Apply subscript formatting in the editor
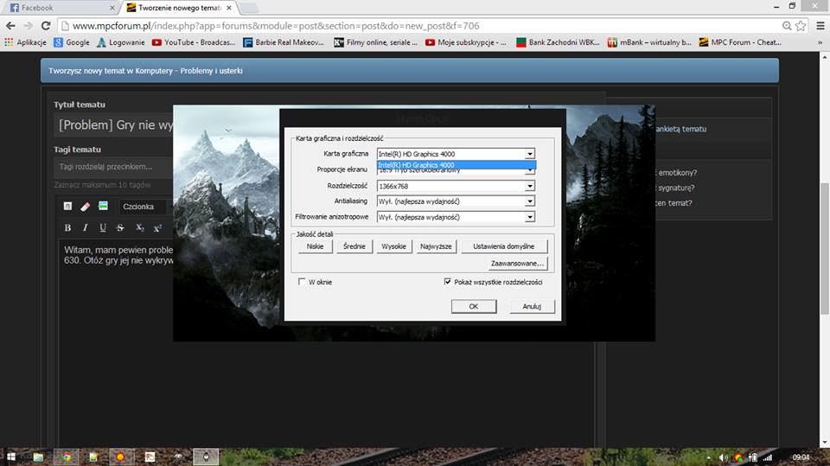The width and height of the screenshot is (830, 466). (140, 227)
